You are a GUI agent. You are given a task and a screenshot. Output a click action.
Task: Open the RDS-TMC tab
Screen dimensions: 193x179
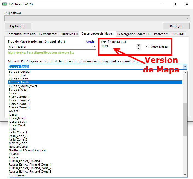point(178,34)
